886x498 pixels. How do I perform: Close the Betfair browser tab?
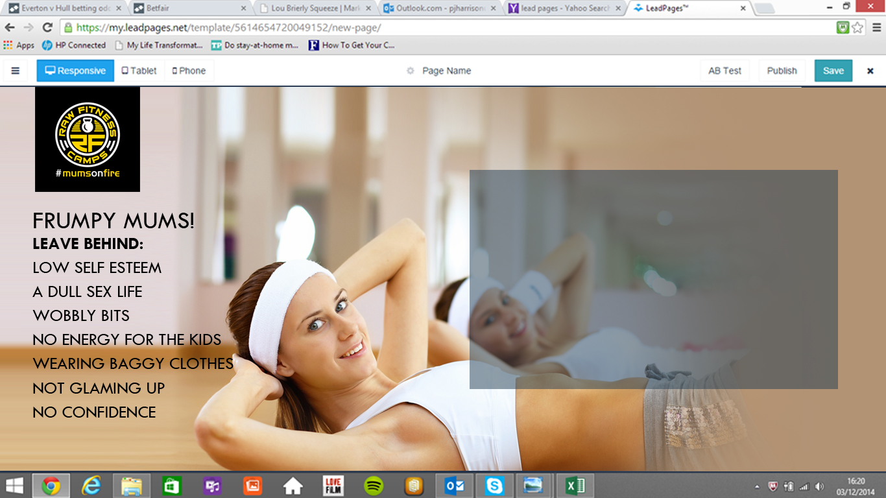click(243, 8)
